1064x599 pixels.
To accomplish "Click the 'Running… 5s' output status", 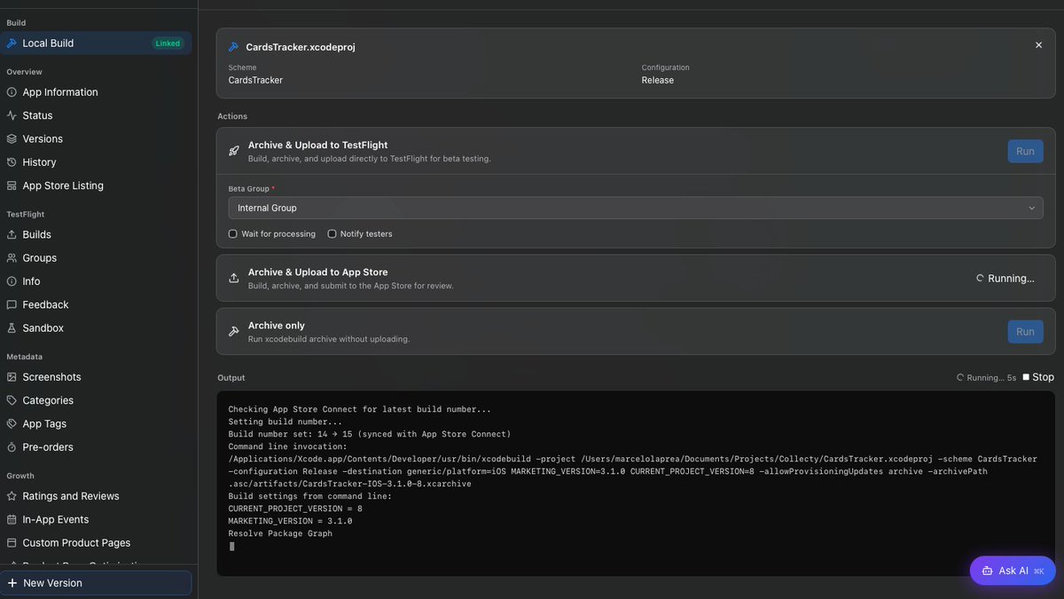I will point(986,377).
